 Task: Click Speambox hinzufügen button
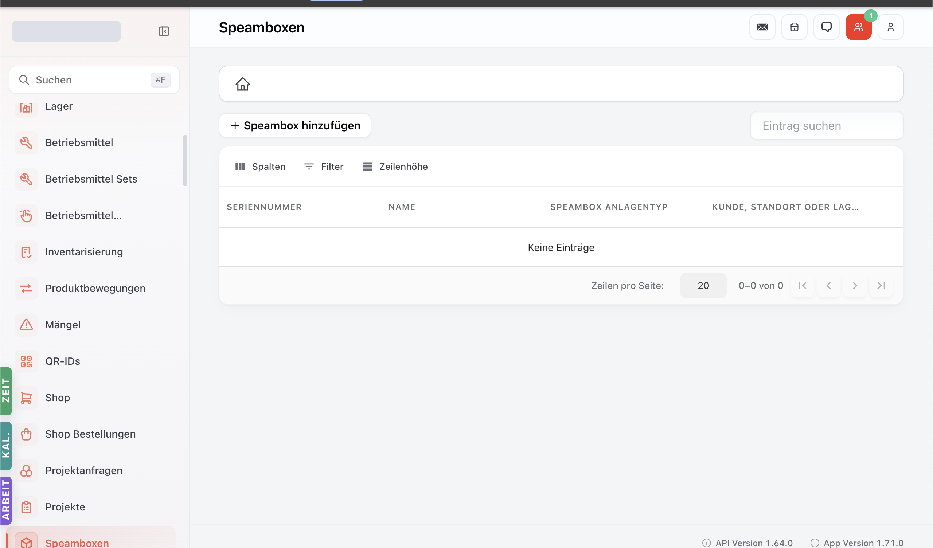(295, 125)
